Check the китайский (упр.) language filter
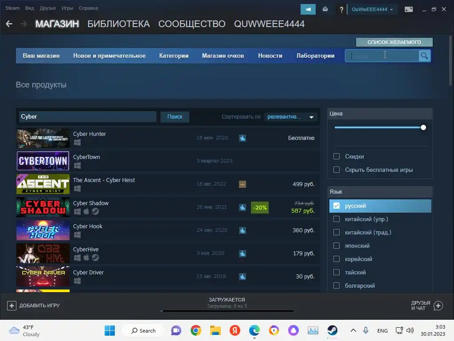This screenshot has height=341, width=454. [337, 219]
